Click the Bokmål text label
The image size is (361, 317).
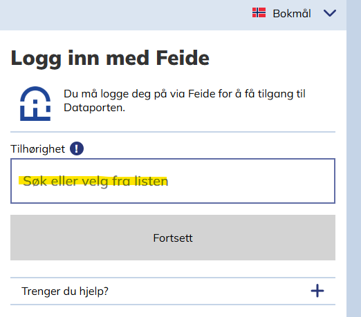pyautogui.click(x=292, y=13)
